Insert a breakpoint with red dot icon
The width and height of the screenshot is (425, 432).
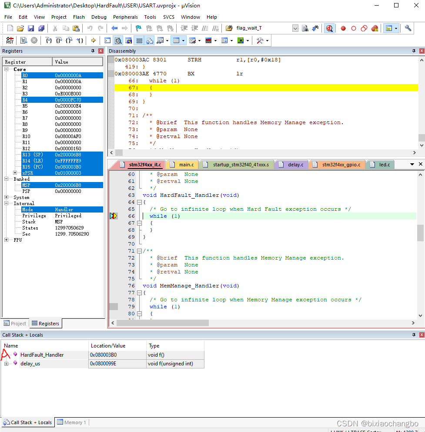click(x=343, y=28)
